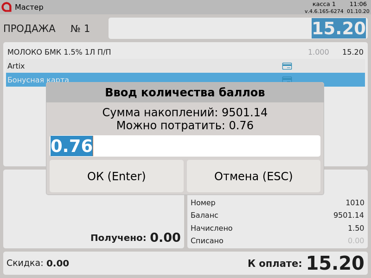Click the card icon in Artix row
Screen dimensions: 371x278
point(287,66)
